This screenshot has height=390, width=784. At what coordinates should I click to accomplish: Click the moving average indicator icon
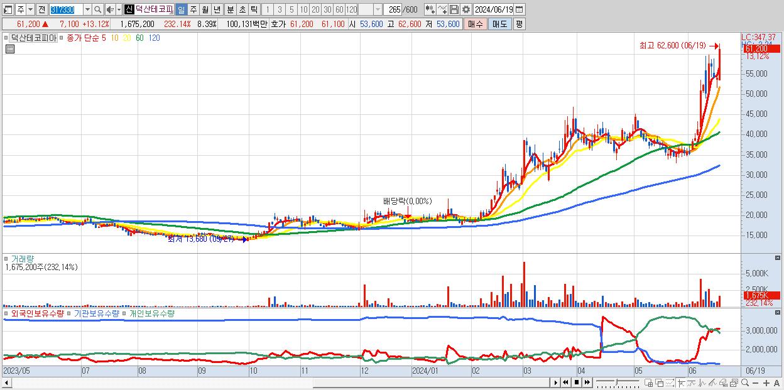pyautogui.click(x=691, y=383)
